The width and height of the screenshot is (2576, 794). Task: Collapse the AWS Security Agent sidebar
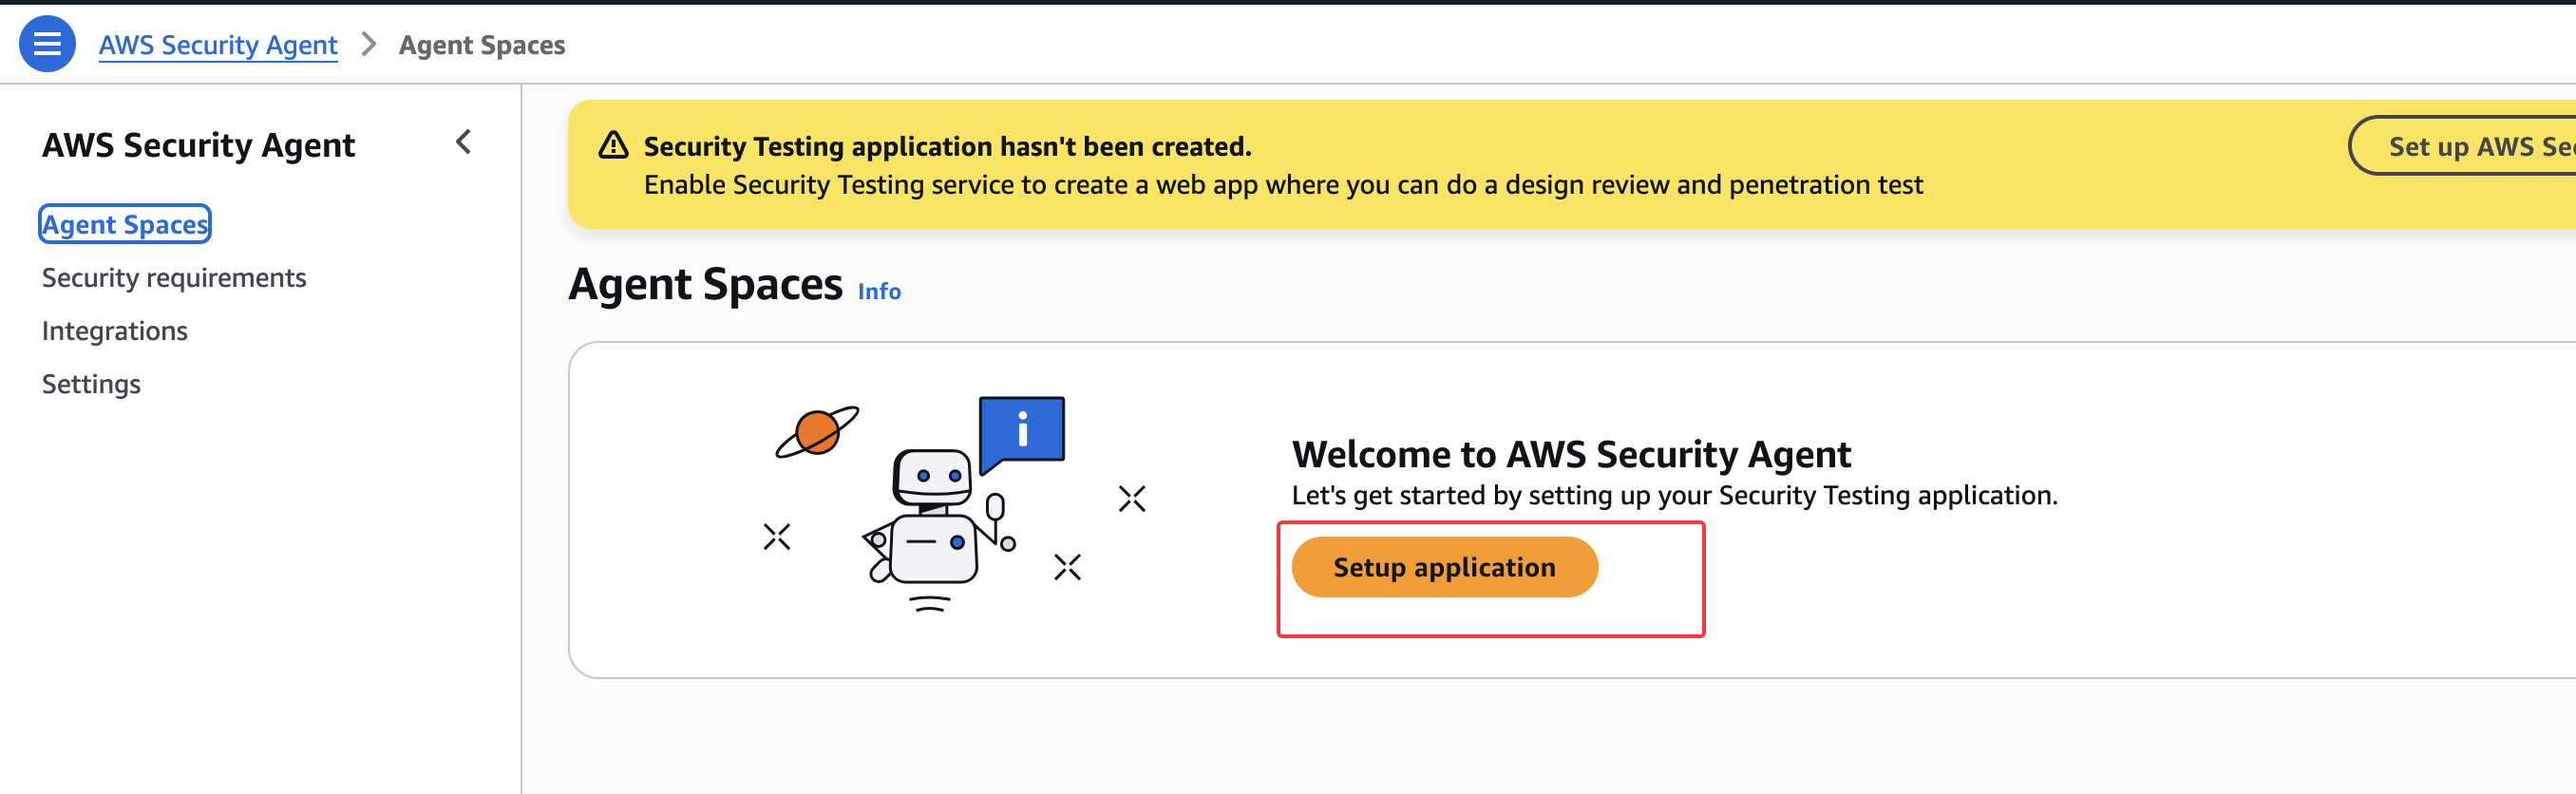click(x=463, y=143)
